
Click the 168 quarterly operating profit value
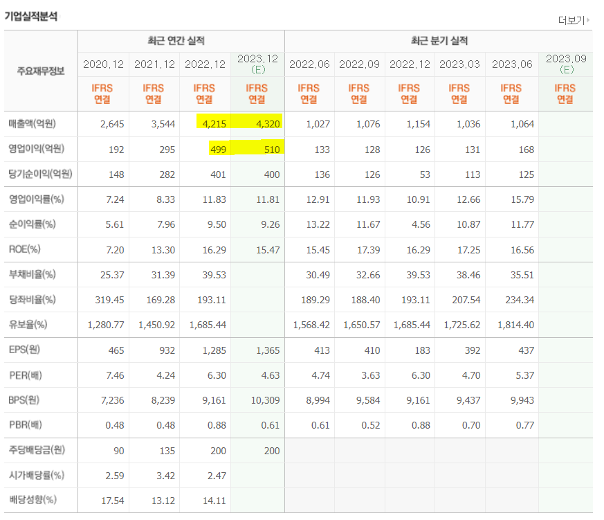527,150
